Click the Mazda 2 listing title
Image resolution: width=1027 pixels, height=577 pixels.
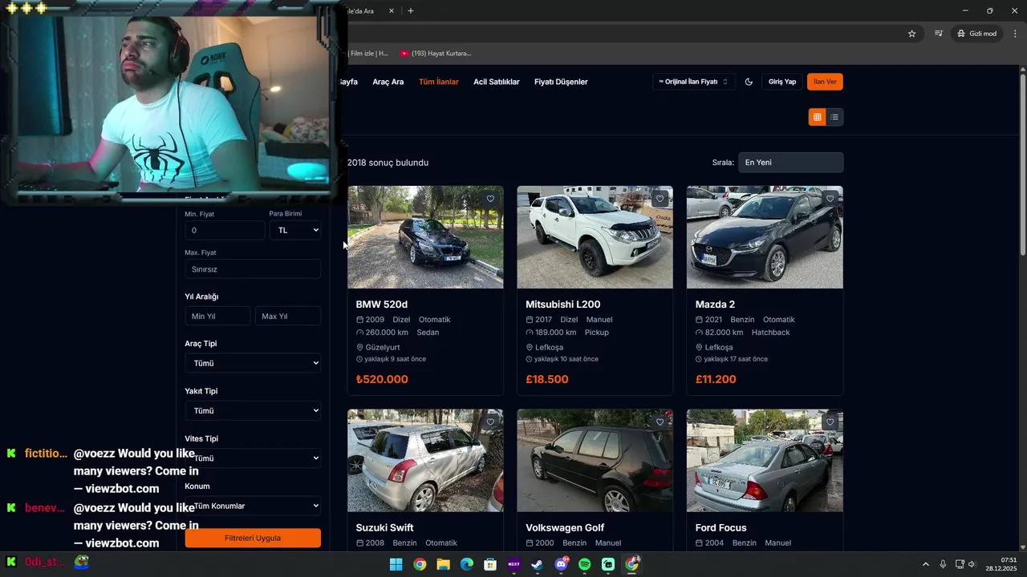tap(715, 305)
